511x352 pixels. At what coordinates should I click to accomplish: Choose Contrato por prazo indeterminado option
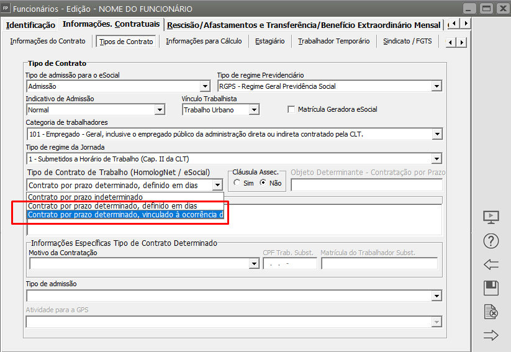[125, 197]
